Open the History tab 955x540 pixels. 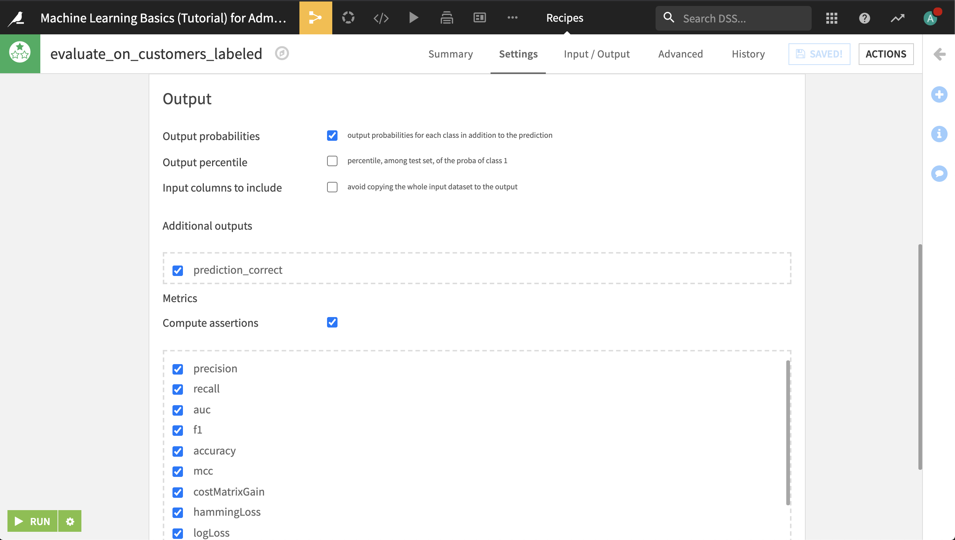748,54
